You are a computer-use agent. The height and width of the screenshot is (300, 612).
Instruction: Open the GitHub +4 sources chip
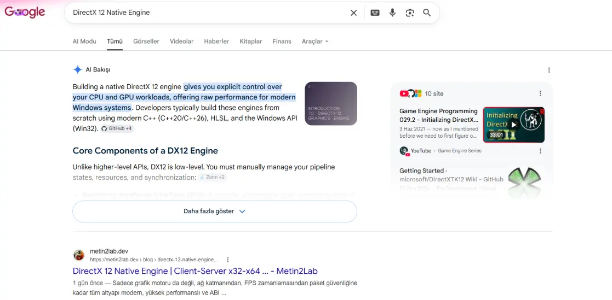pos(117,128)
